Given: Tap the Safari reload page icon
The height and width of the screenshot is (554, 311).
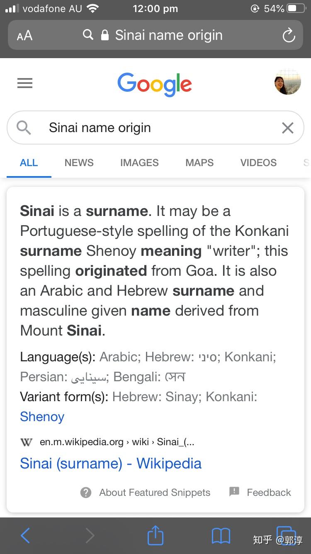Looking at the screenshot, I should (289, 36).
